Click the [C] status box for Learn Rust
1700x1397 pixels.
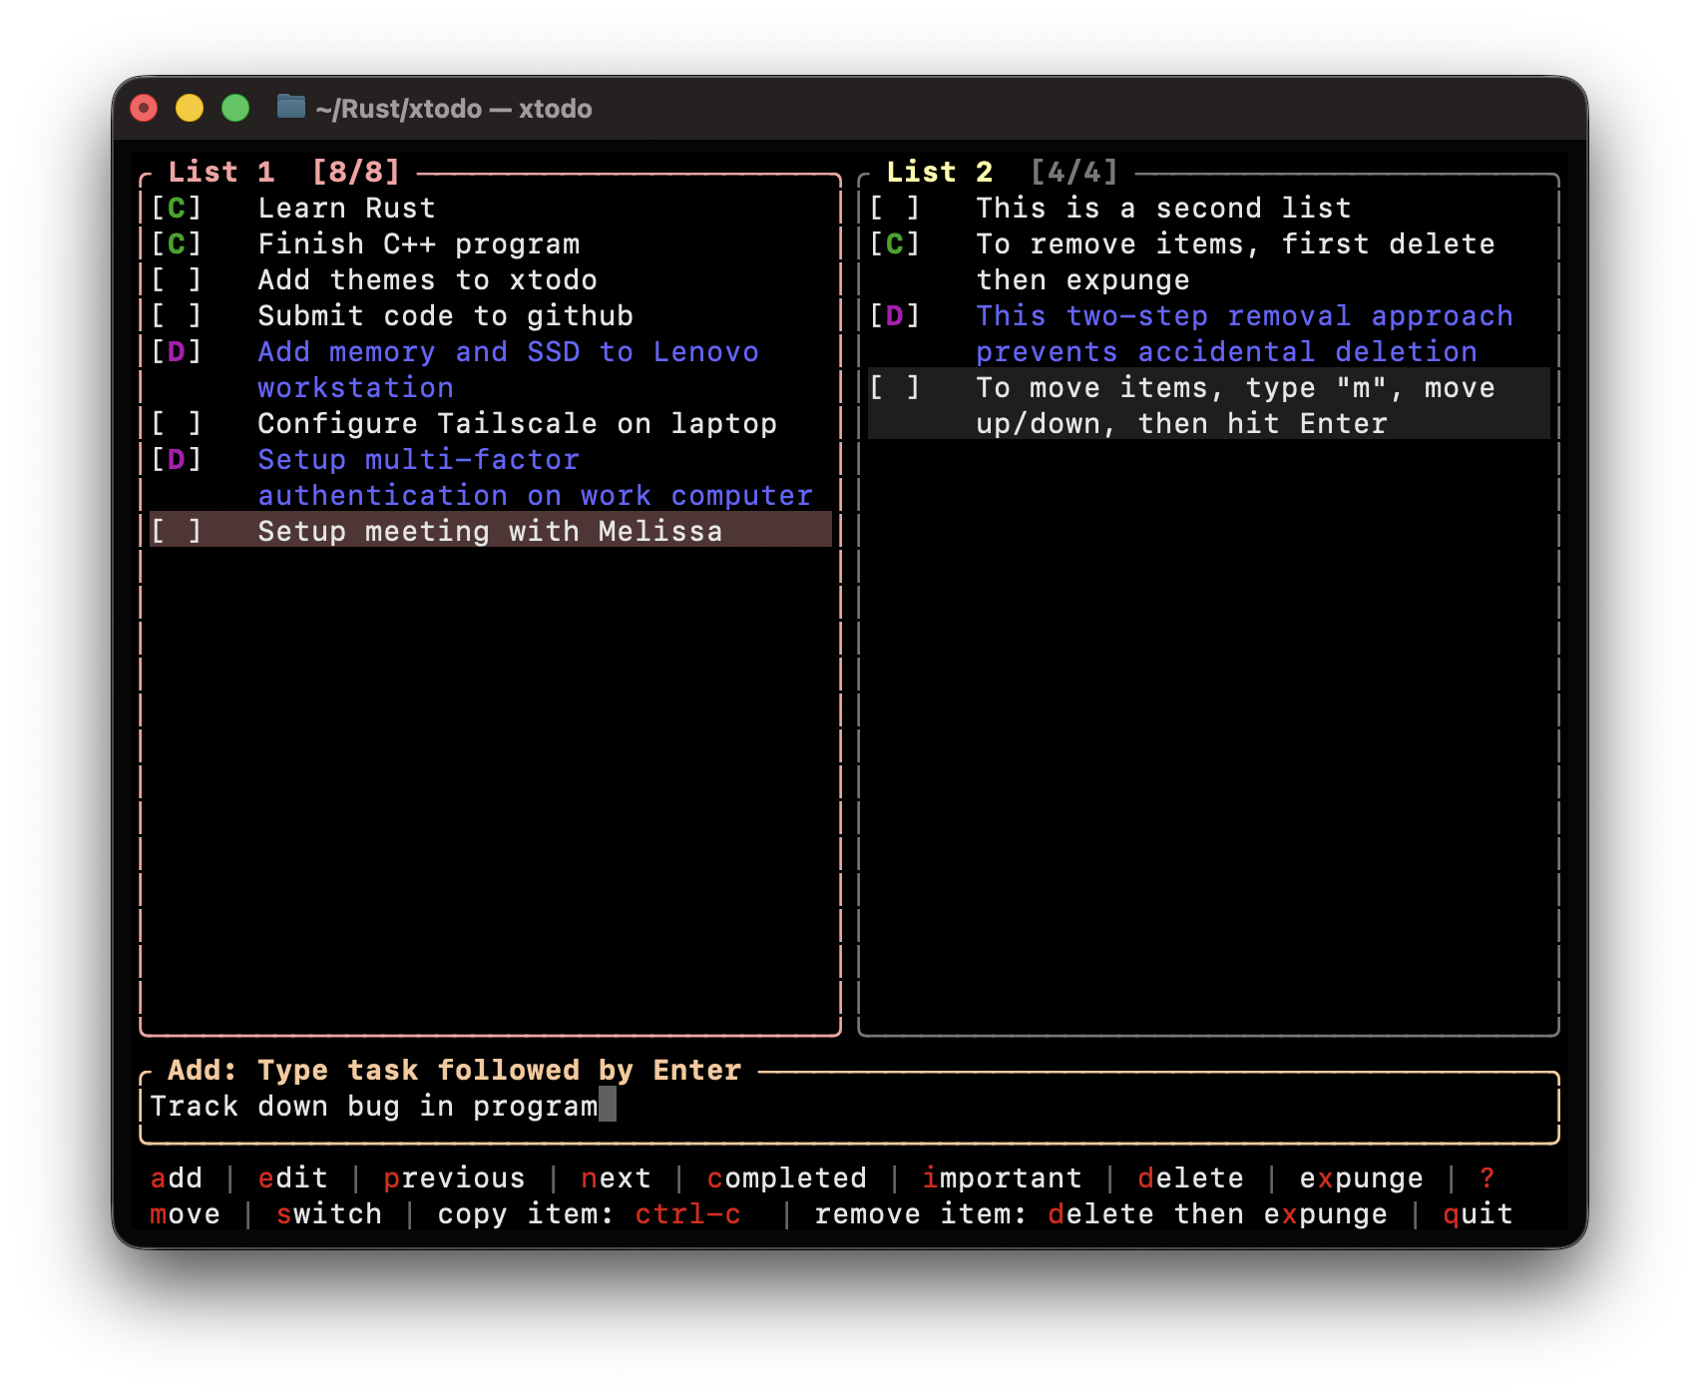177,208
